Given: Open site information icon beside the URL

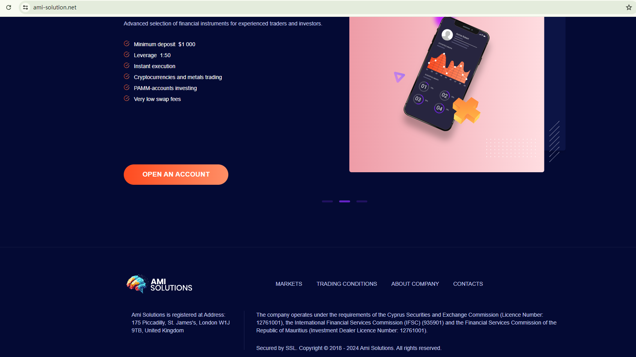Looking at the screenshot, I should click(25, 7).
